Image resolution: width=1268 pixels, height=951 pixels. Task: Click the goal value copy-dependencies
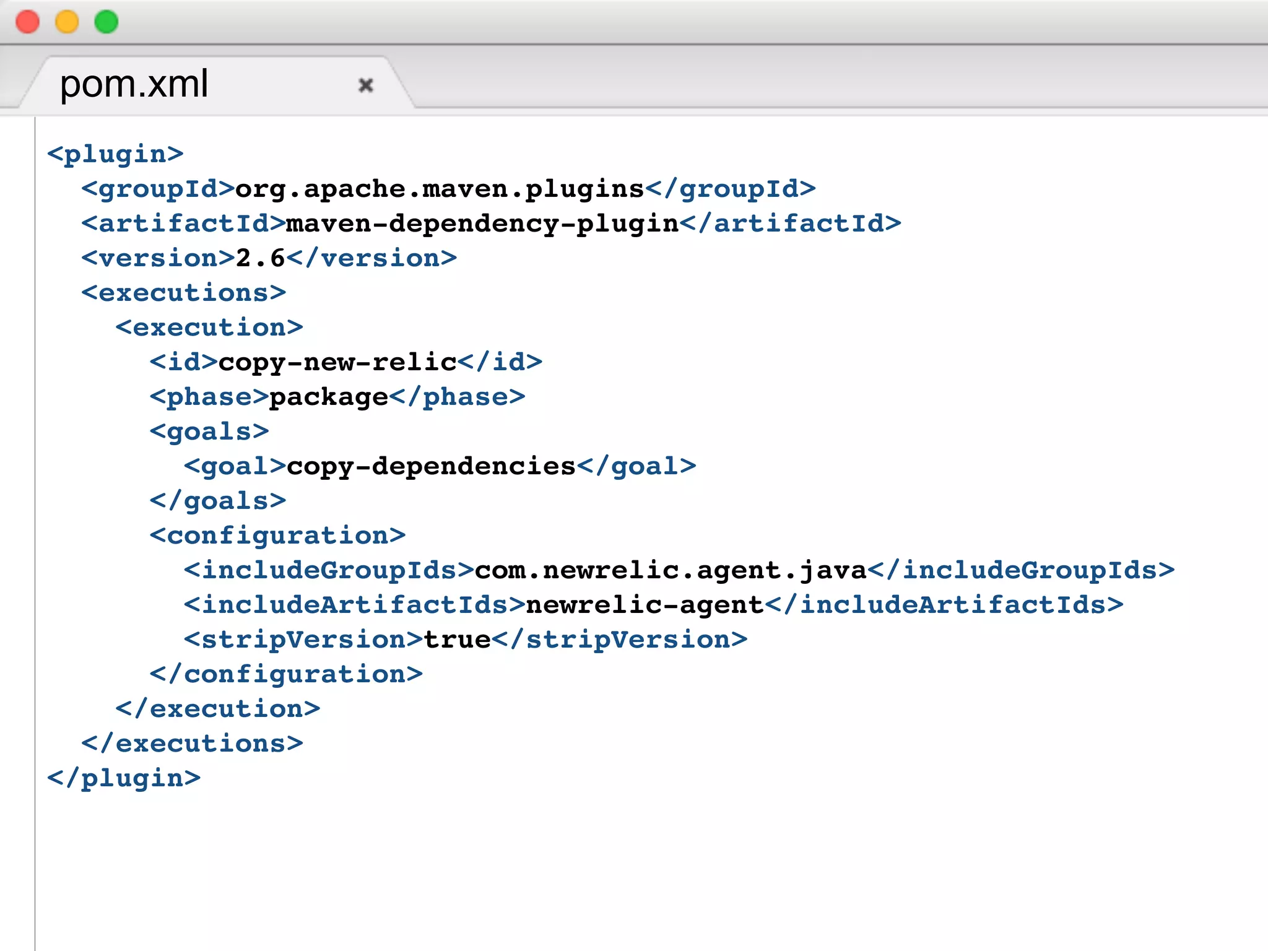coord(432,466)
